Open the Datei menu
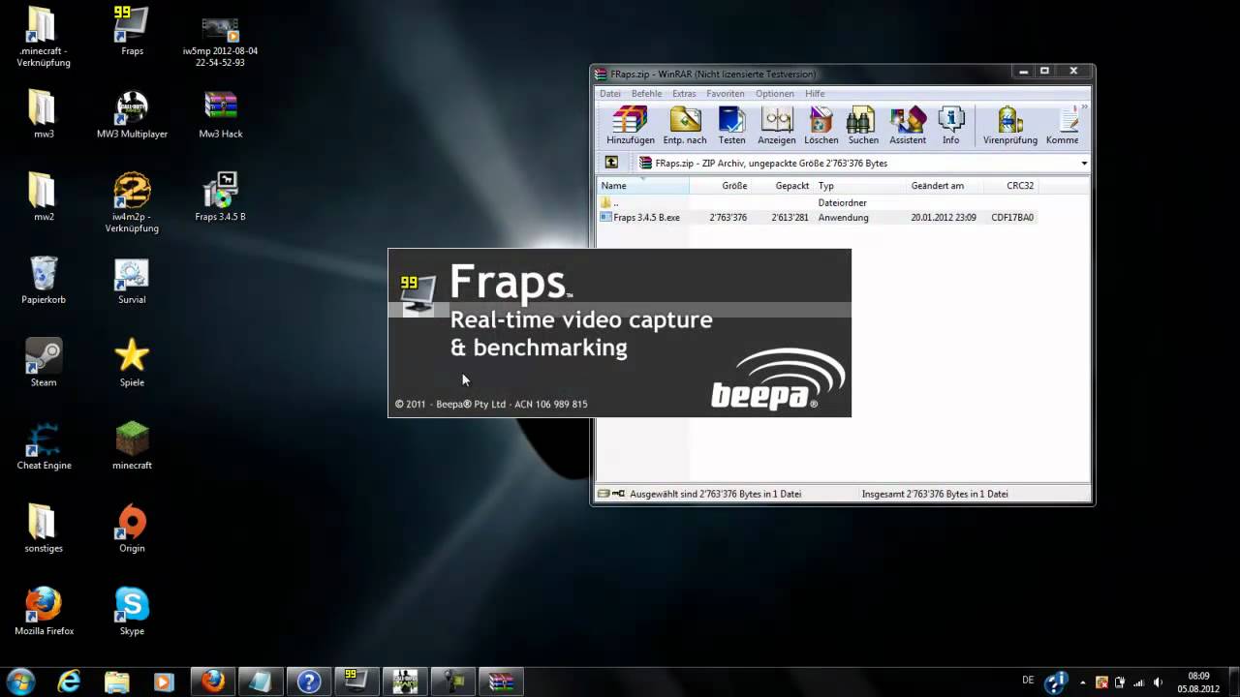1240x697 pixels. pos(610,94)
